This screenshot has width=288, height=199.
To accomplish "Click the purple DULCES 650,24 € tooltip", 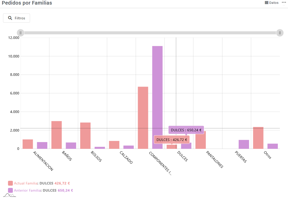I will 186,130.
